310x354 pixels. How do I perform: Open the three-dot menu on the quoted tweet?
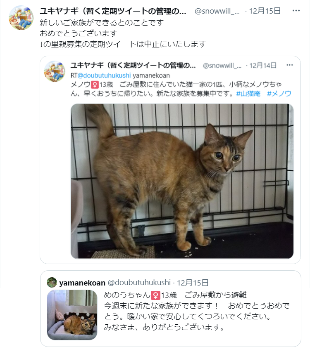click(290, 65)
